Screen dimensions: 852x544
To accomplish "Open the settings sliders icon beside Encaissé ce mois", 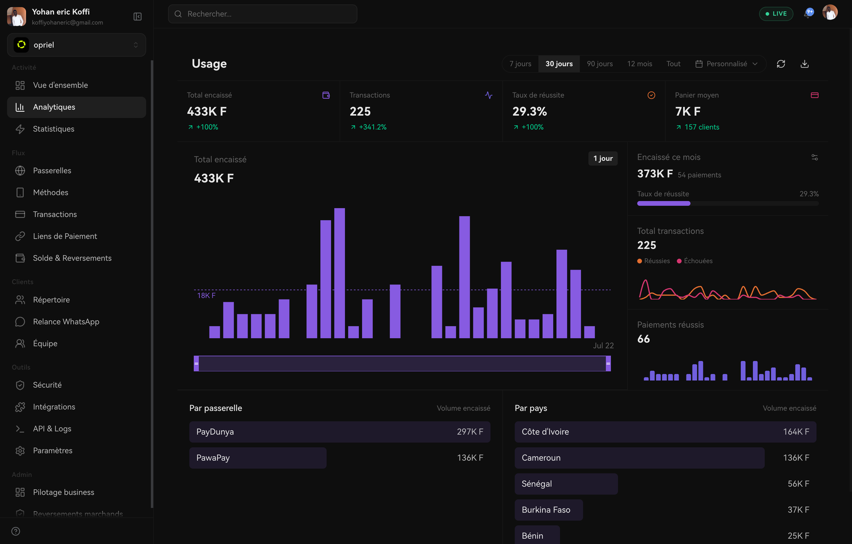I will pos(815,157).
